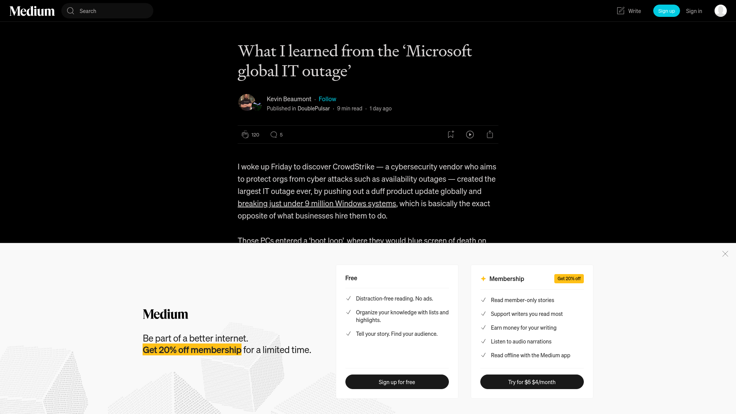Image resolution: width=736 pixels, height=414 pixels.
Task: Click the save/bookmark icon
Action: click(x=450, y=135)
